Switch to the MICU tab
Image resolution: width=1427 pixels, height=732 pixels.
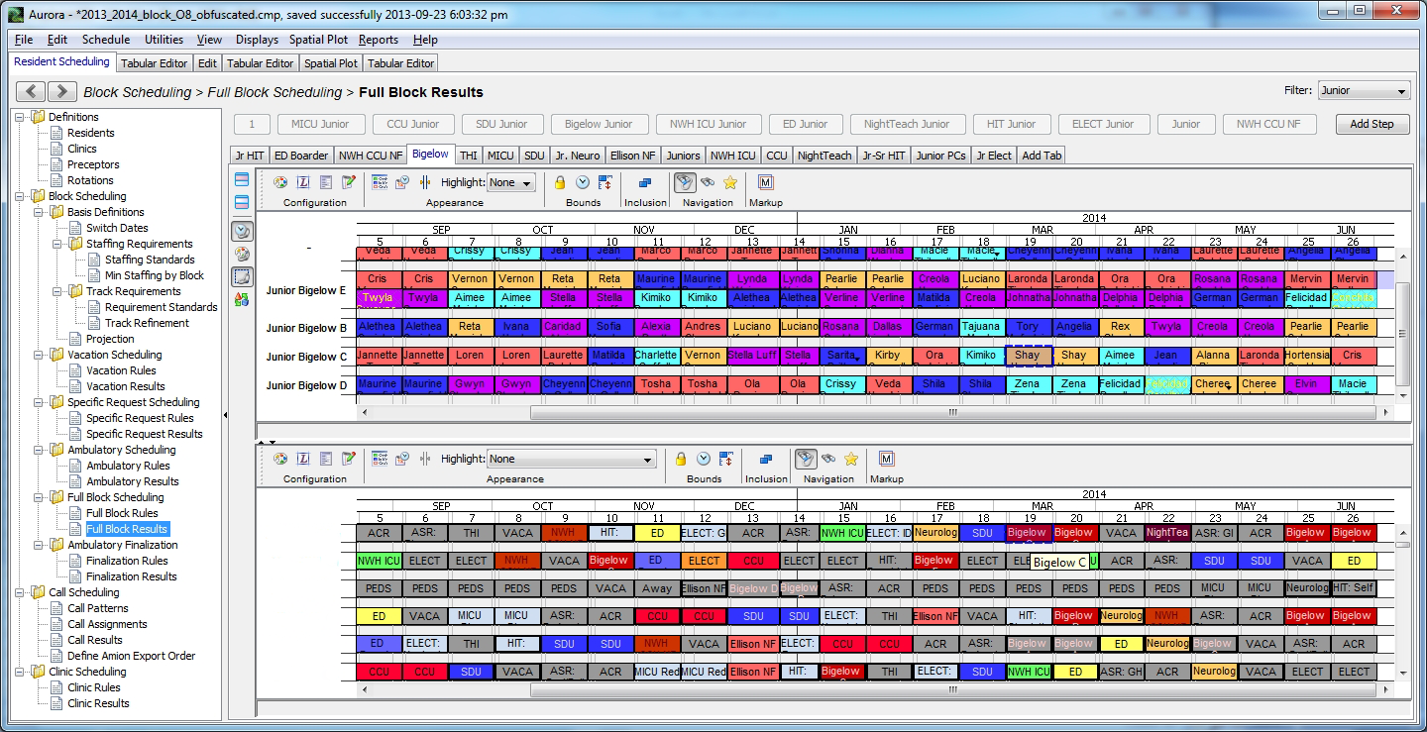click(x=500, y=156)
